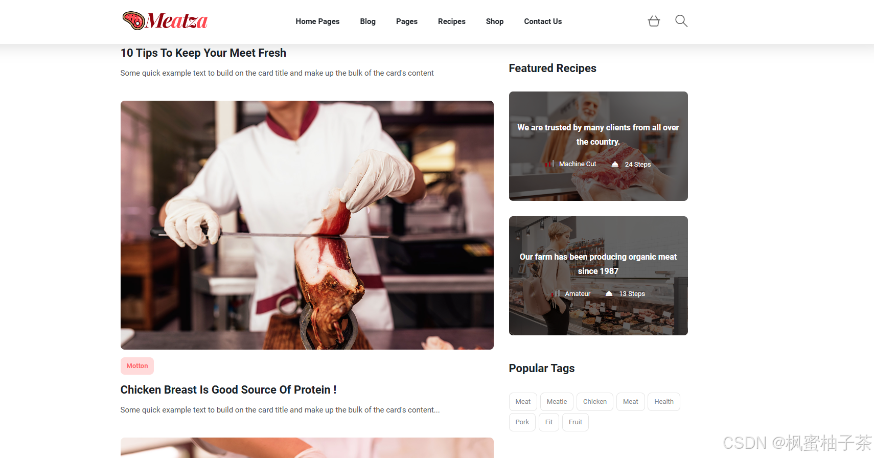Go to Contact Us page
This screenshot has width=874, height=458.
point(543,21)
